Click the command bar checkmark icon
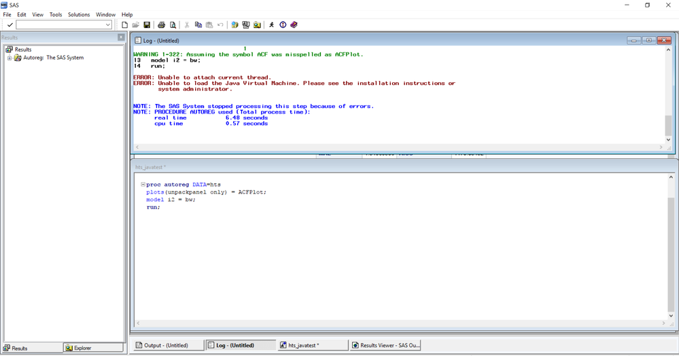This screenshot has width=679, height=356. click(x=10, y=25)
